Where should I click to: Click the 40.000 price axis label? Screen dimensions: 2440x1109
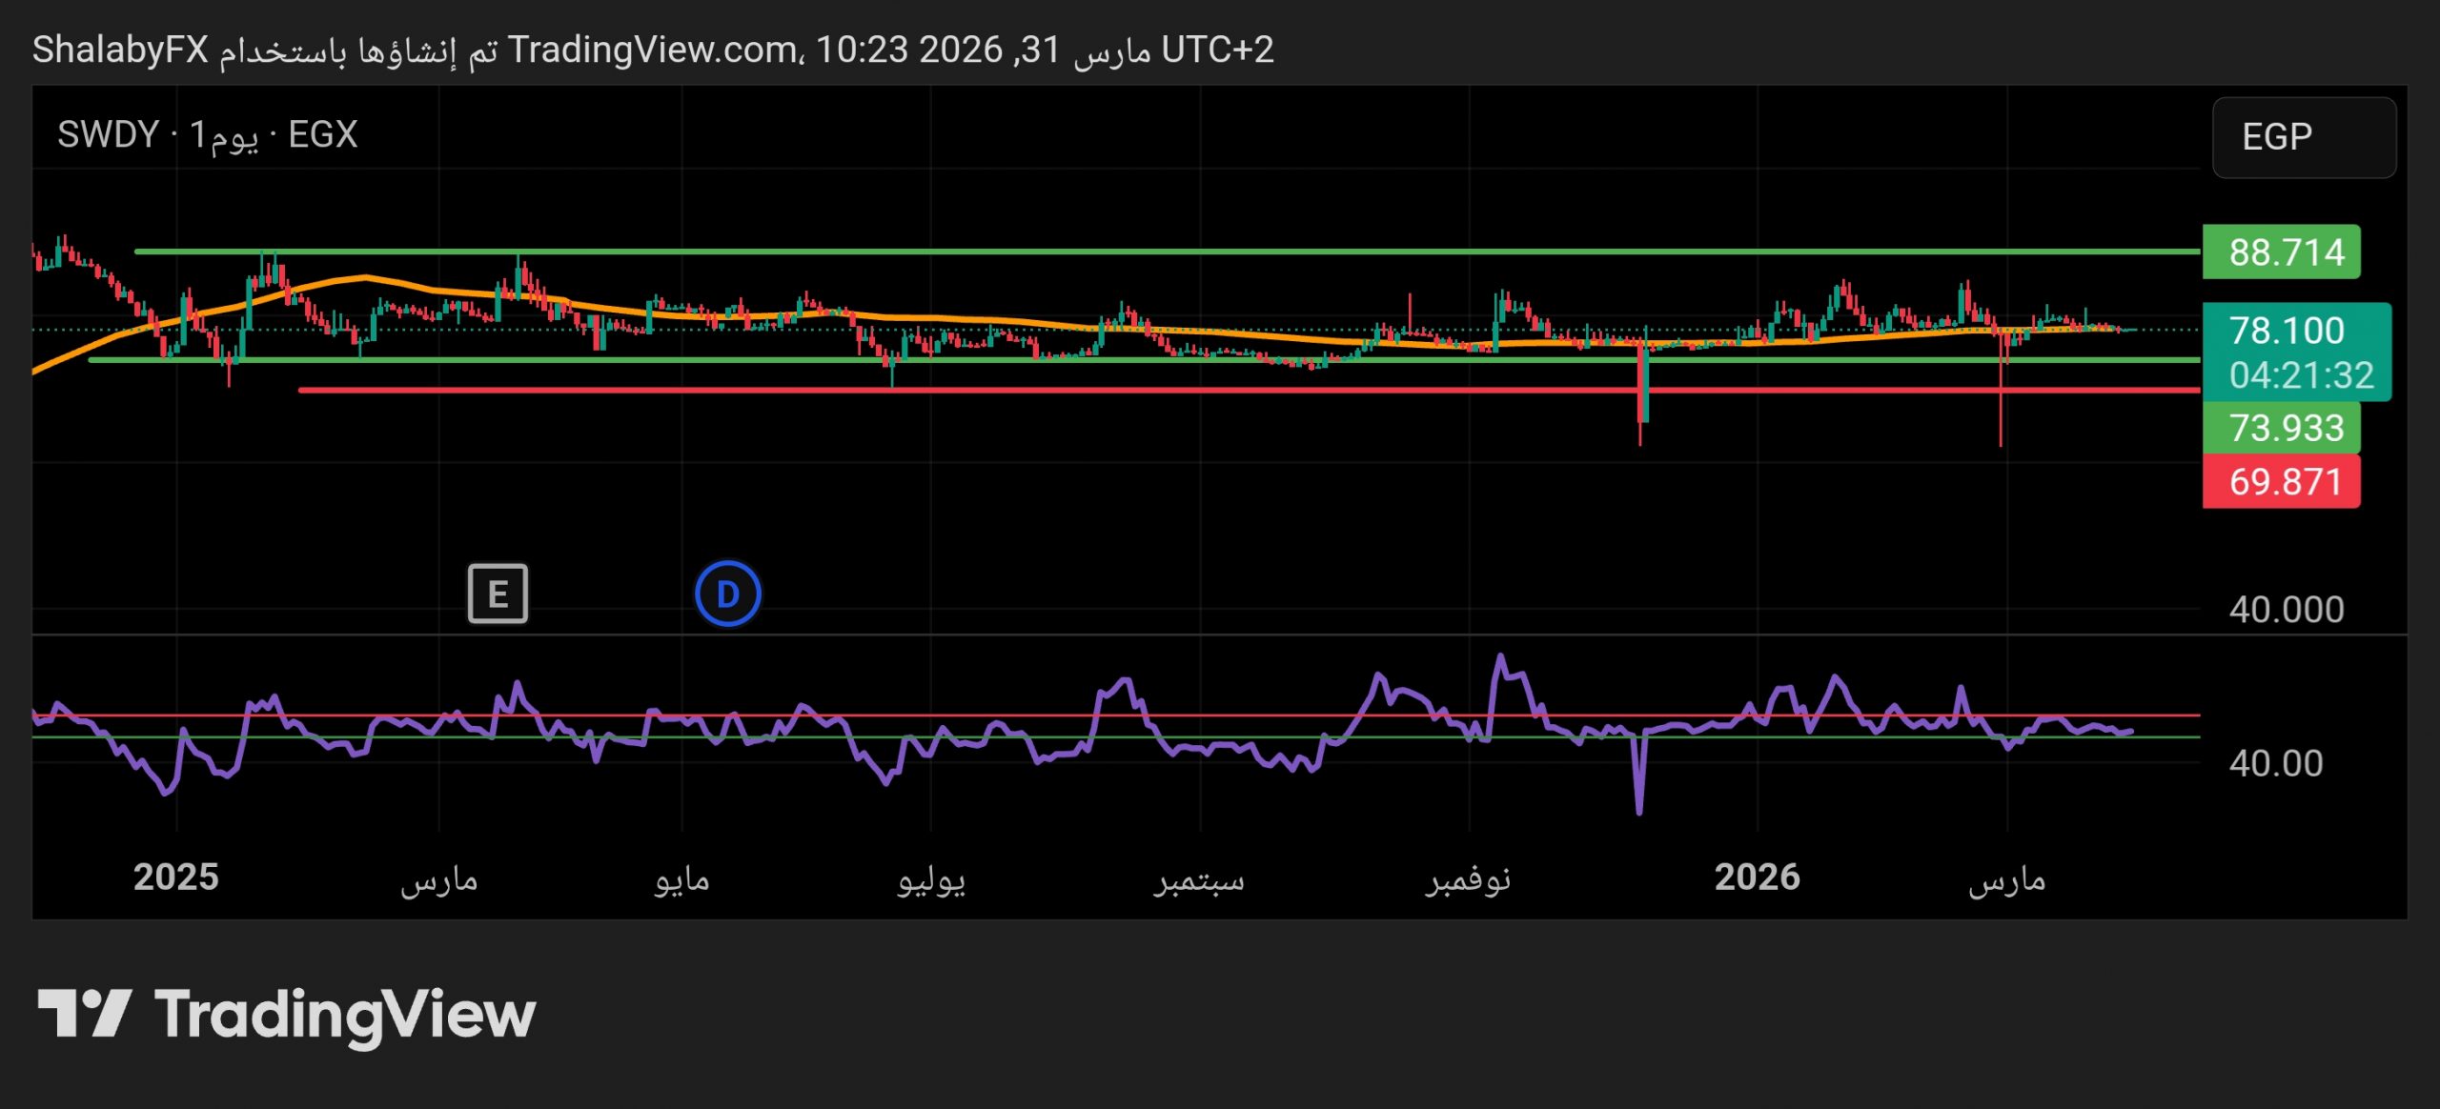(x=2286, y=610)
